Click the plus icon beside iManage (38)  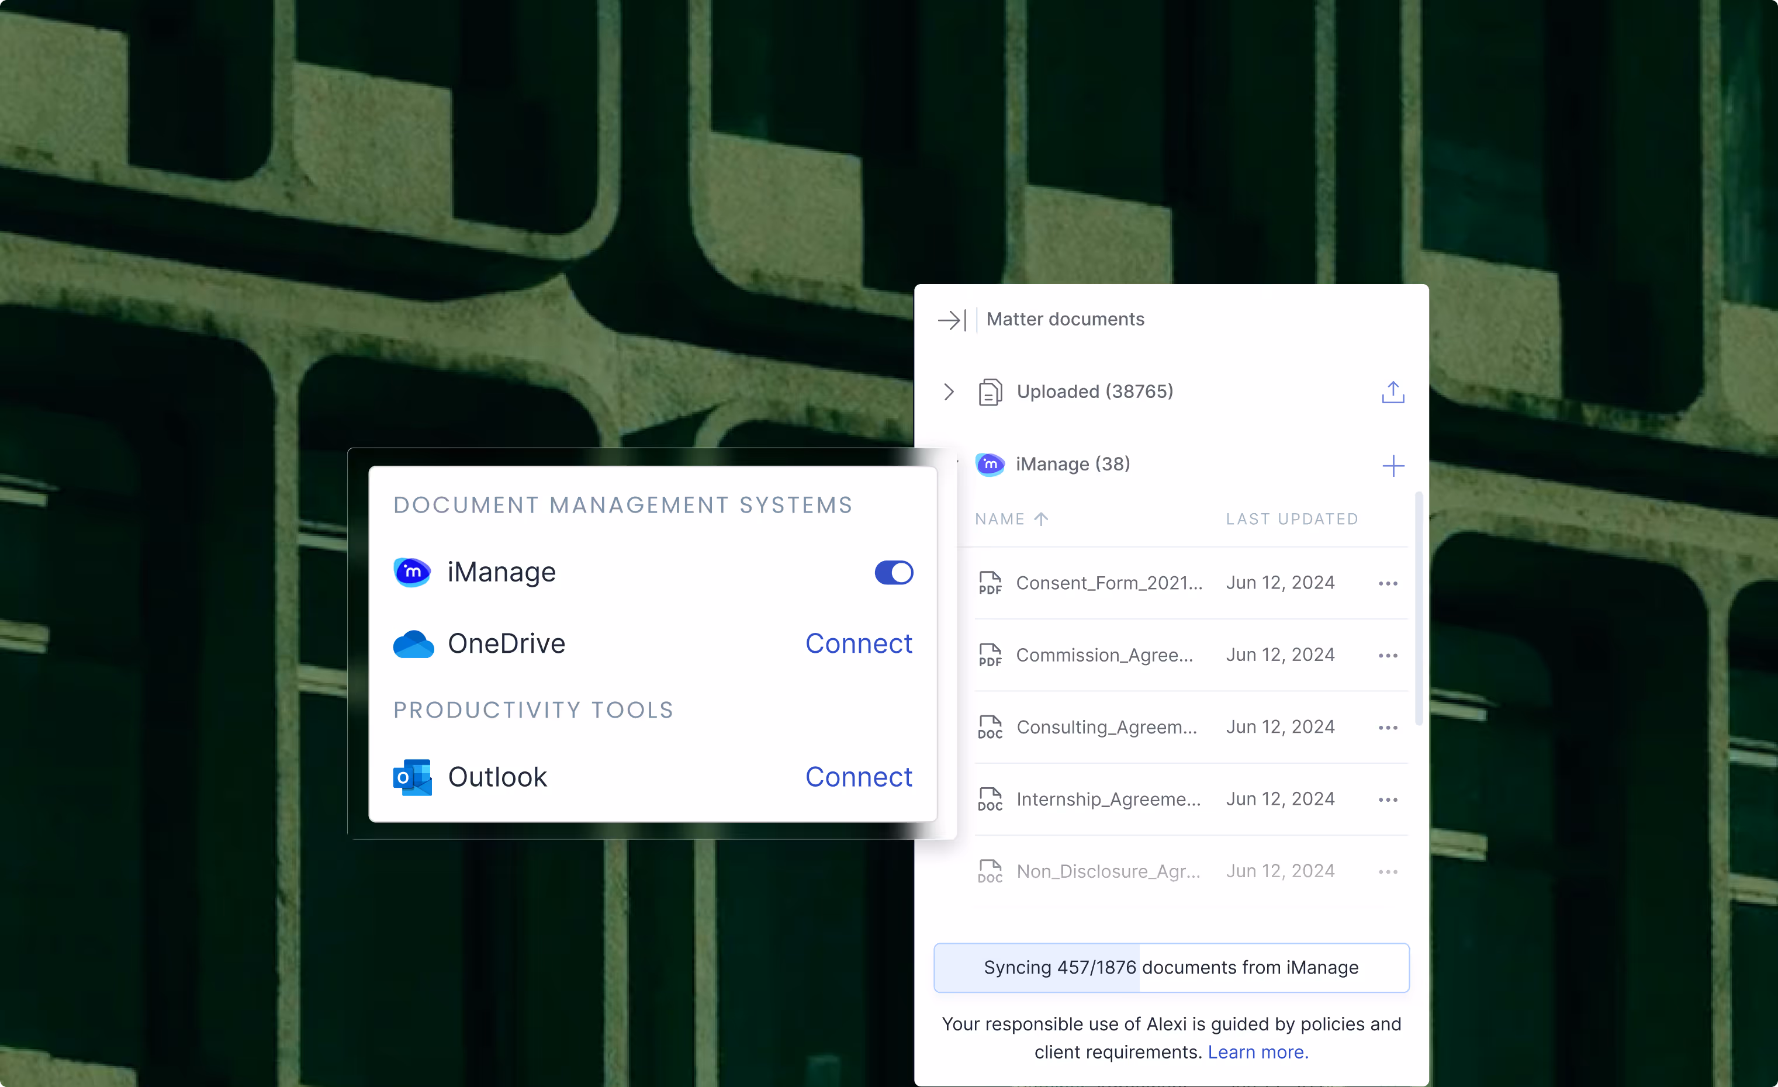point(1393,465)
